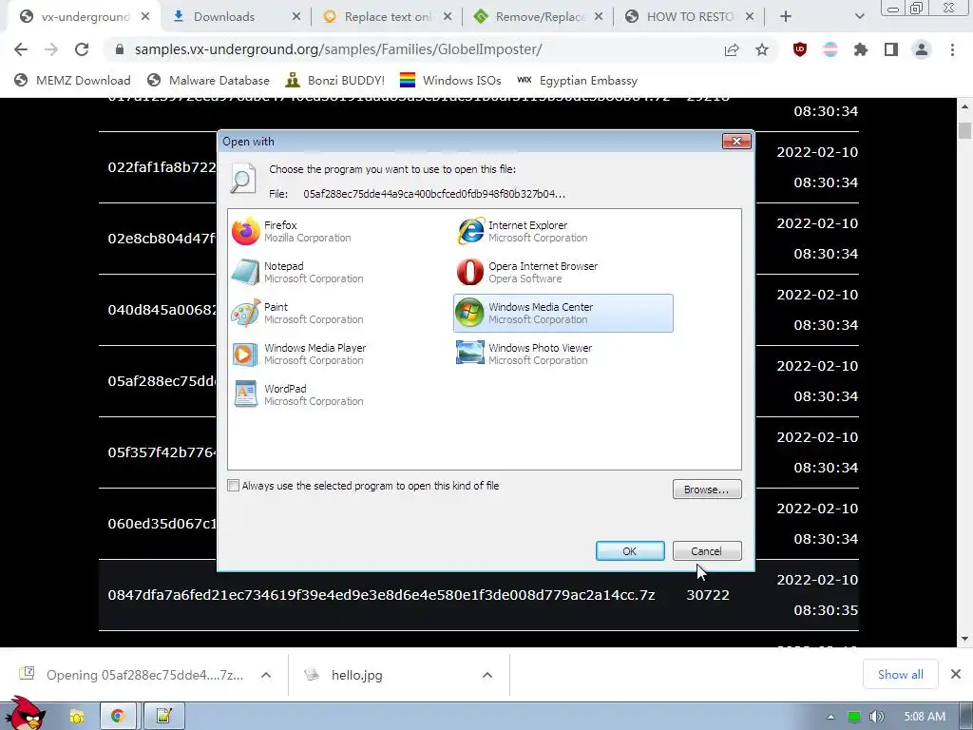973x730 pixels.
Task: Open the Bonzi BUDDY! bookmark
Action: [x=335, y=80]
